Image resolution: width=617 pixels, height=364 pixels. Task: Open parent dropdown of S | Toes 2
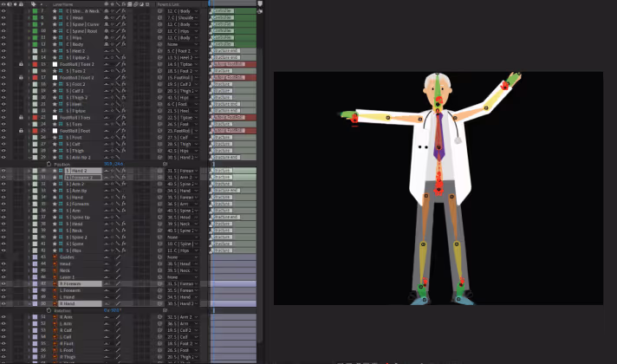pos(183,71)
